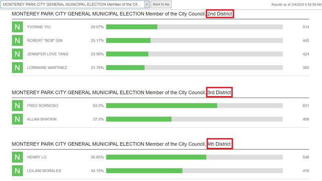Click the N icon beside Lorraine Martinez
Screen dimensions: 322x181
pyautogui.click(x=17, y=67)
